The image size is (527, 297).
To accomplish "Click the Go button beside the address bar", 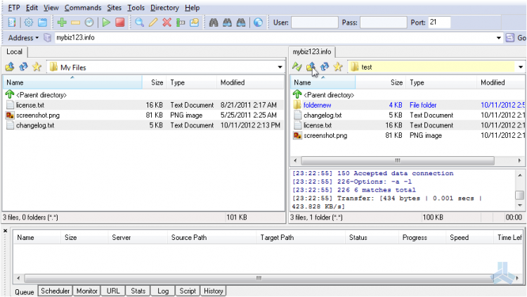I will (516, 38).
